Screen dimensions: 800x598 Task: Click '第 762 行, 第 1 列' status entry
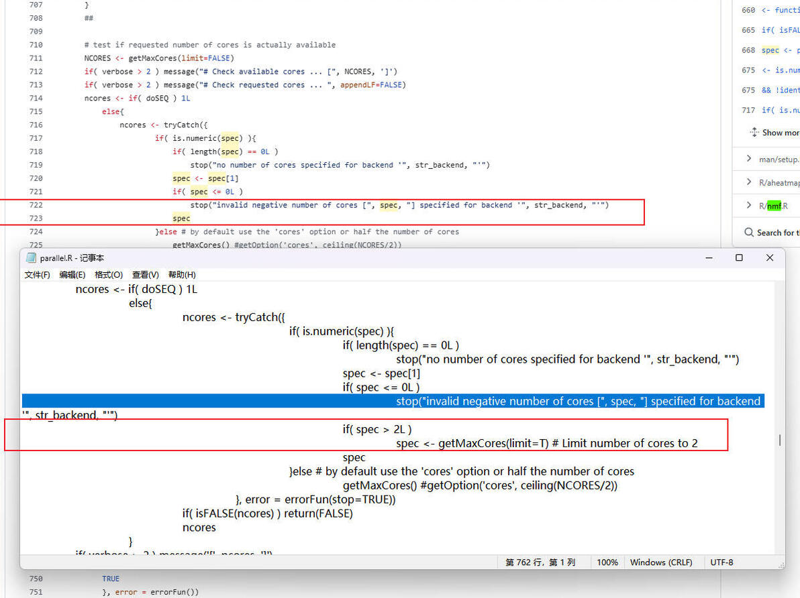point(540,562)
